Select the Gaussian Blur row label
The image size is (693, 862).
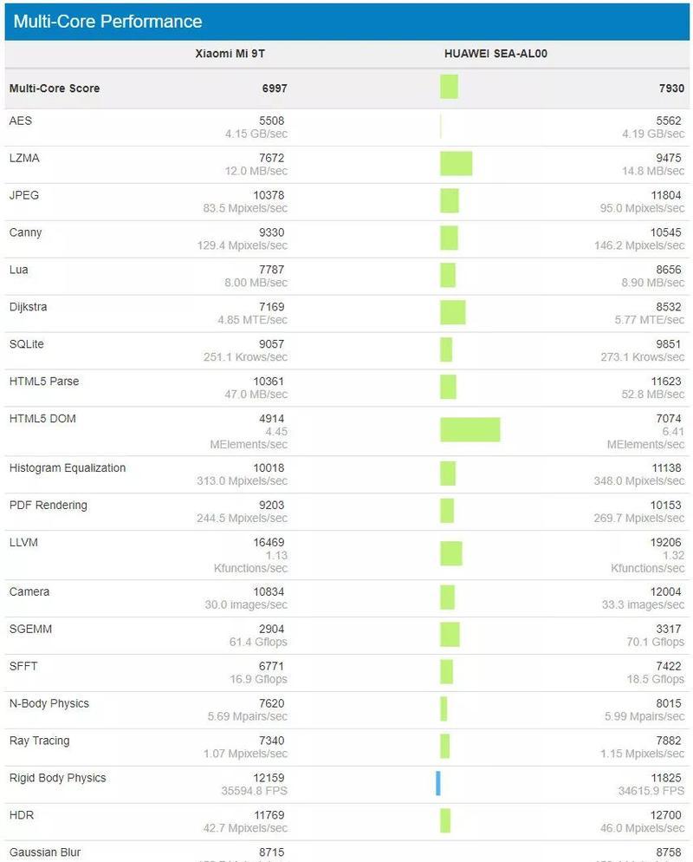click(45, 852)
